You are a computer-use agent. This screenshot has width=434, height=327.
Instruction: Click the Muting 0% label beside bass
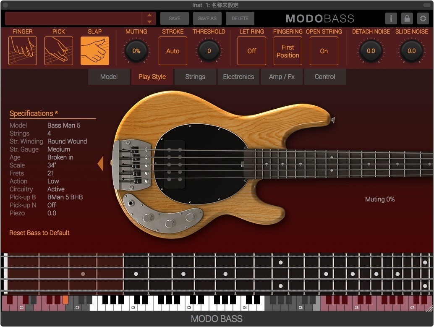coord(380,199)
